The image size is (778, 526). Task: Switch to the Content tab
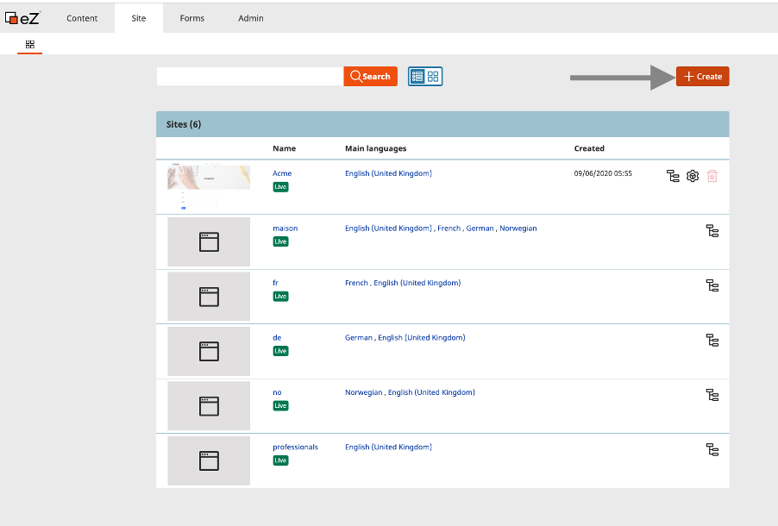point(82,17)
